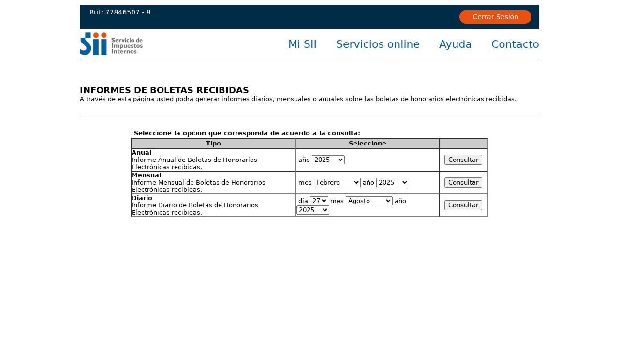
Task: Open the Febrero month dropdown for Mensual
Action: click(337, 182)
